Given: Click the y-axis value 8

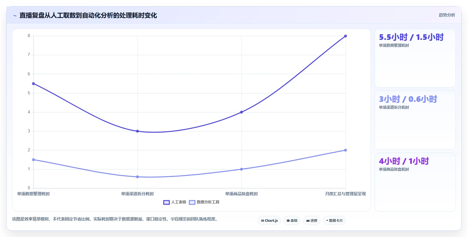Looking at the screenshot, I should [x=29, y=36].
